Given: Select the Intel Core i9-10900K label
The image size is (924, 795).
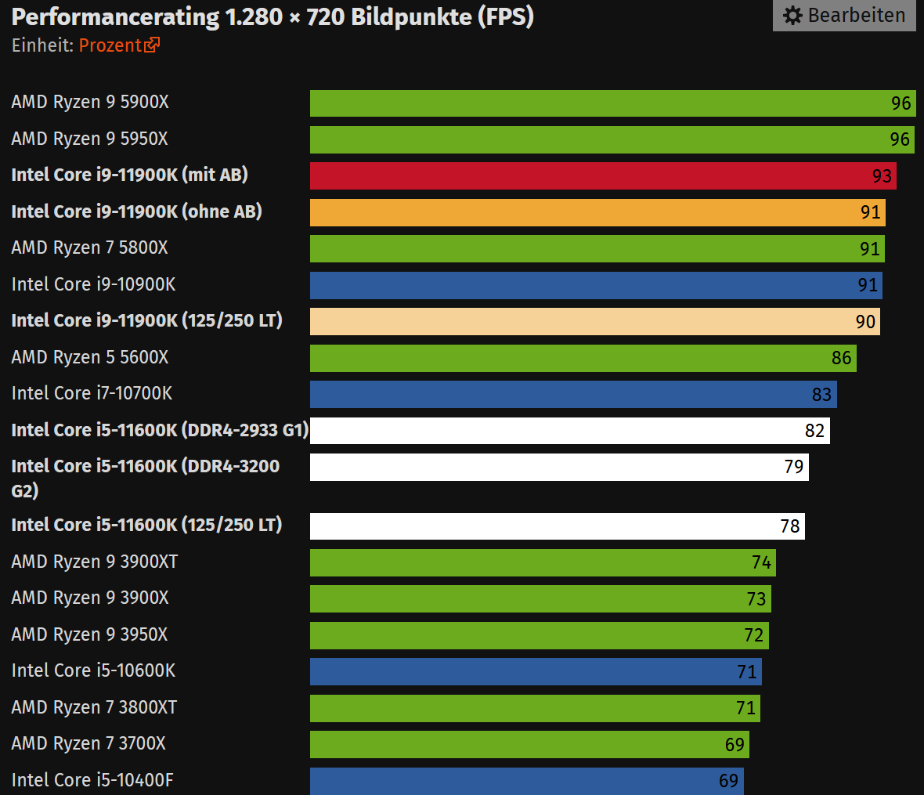Looking at the screenshot, I should (94, 284).
